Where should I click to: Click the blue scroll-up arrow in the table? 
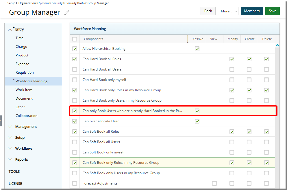click(277, 45)
